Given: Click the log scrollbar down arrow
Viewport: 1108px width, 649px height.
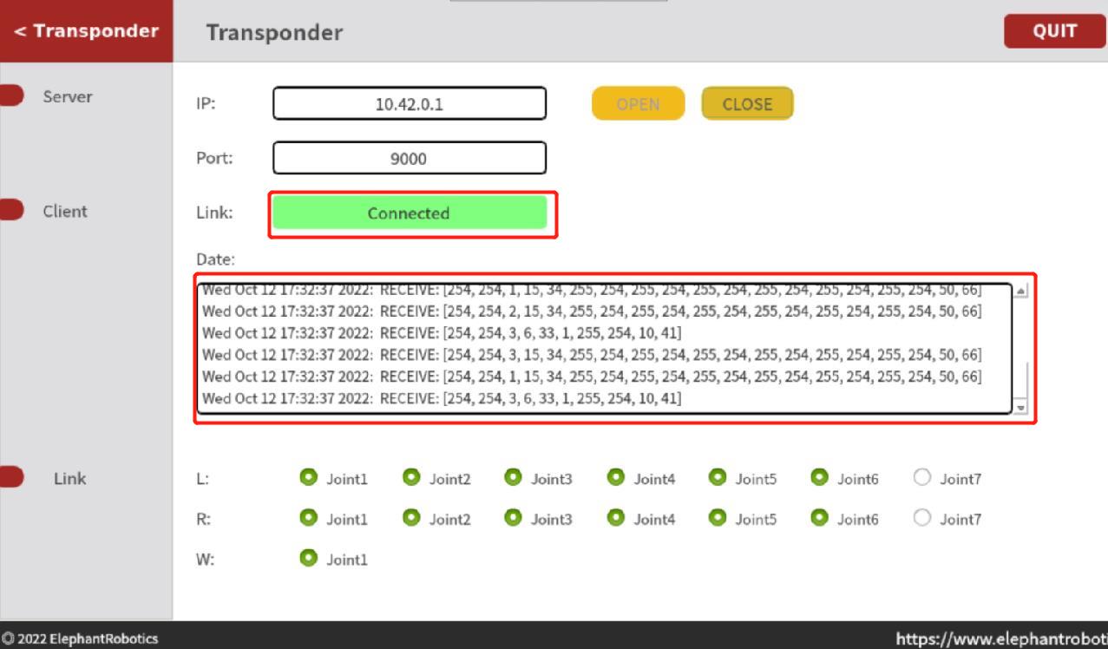Looking at the screenshot, I should pyautogui.click(x=1020, y=406).
